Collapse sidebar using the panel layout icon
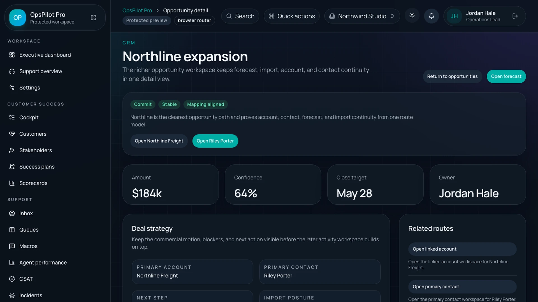This screenshot has height=302, width=538. click(93, 18)
